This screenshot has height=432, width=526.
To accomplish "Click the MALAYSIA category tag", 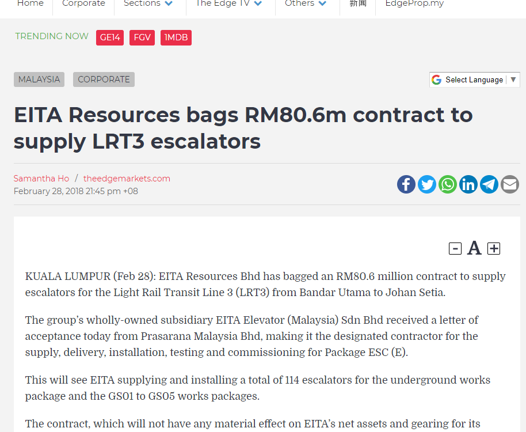I will 39,79.
